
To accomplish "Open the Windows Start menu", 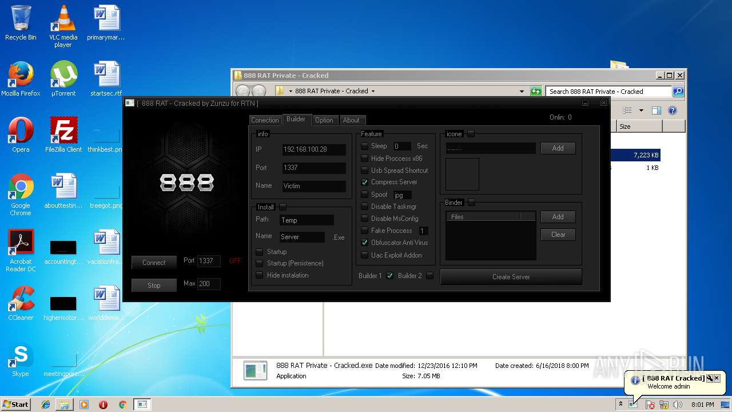I will [17, 405].
